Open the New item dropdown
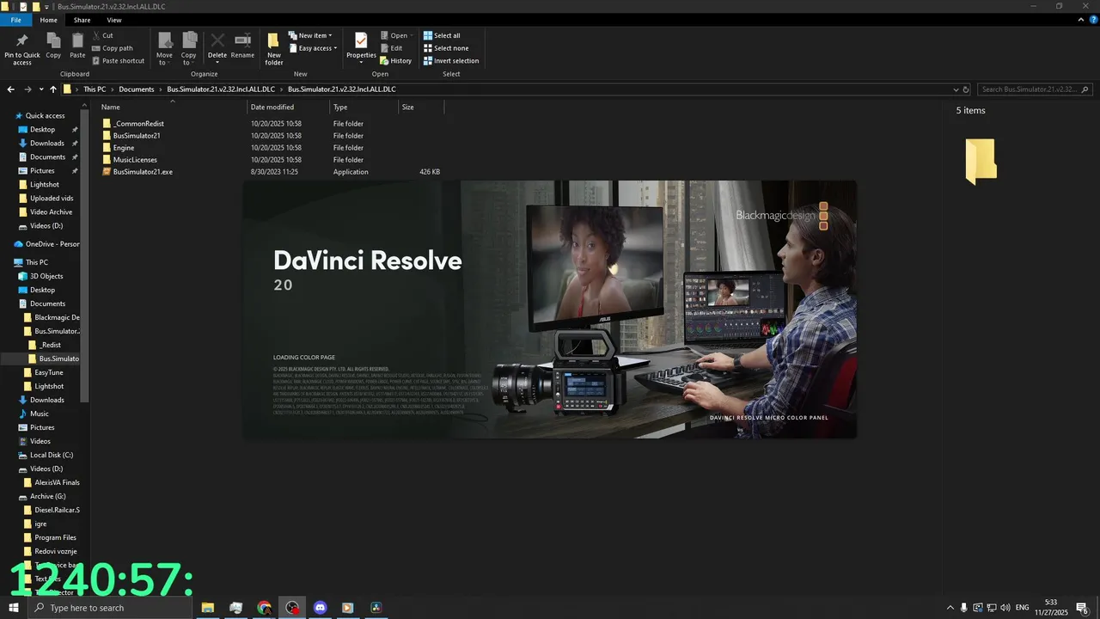 (310, 35)
